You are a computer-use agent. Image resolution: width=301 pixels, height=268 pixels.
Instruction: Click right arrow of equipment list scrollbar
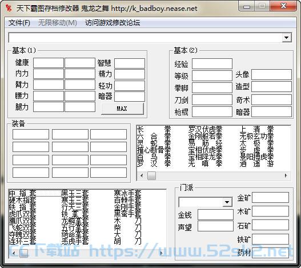point(161,253)
